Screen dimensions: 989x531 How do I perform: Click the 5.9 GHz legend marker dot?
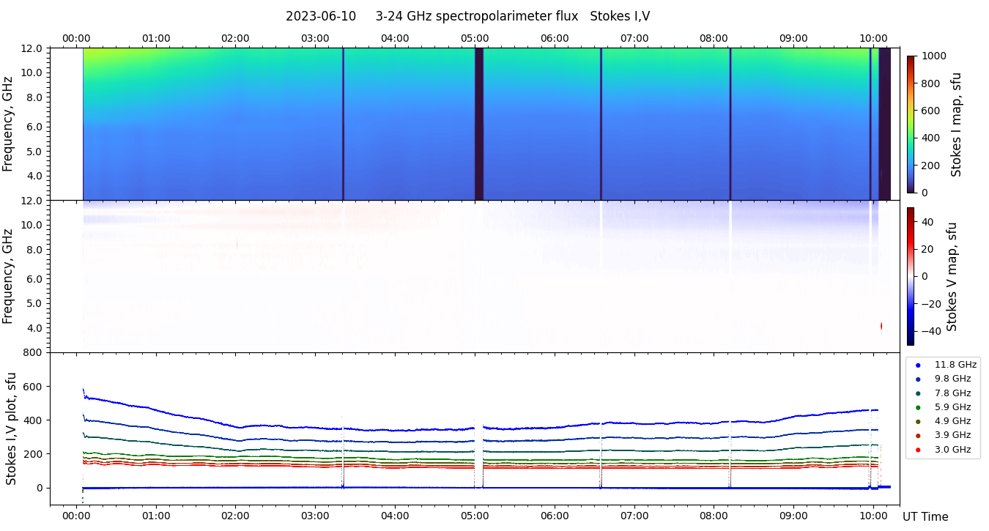click(x=918, y=407)
